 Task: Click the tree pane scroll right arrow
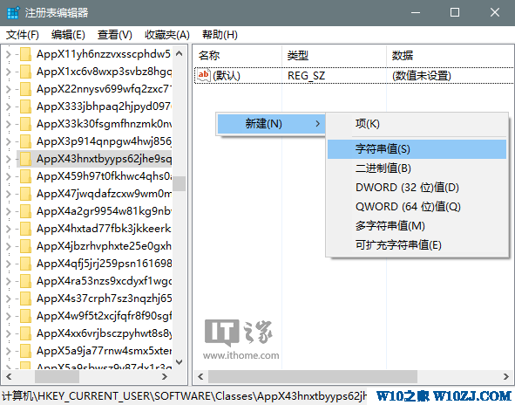coord(165,377)
